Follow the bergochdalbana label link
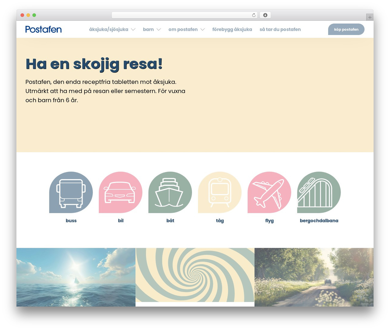Screen dimensions: 390x330 point(319,220)
